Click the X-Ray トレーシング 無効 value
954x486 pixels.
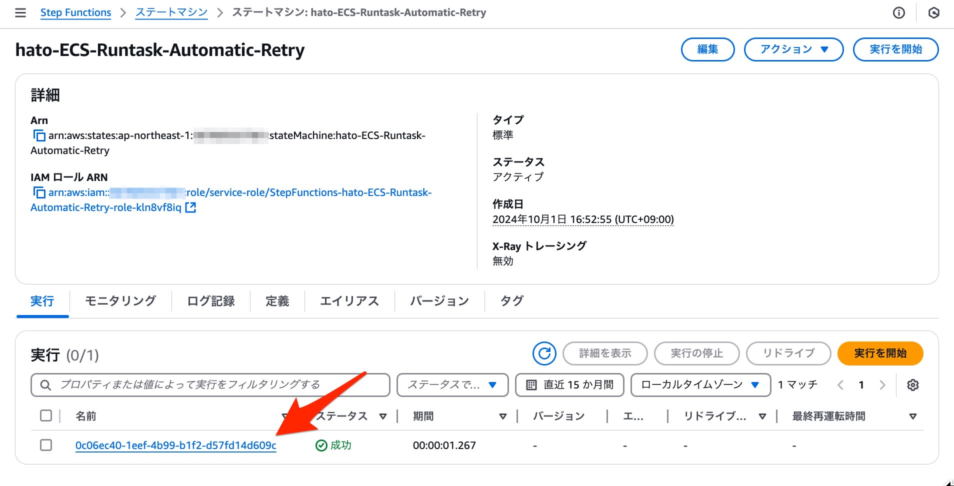pyautogui.click(x=503, y=261)
